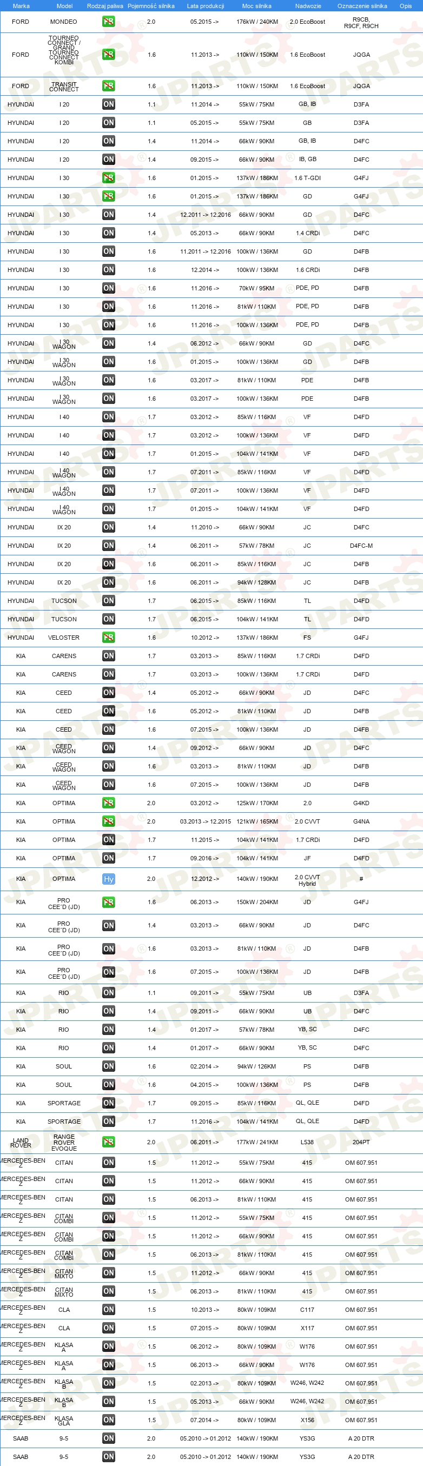Click diesel ON icon in Kia Optima JF row
Screen dimensions: 423x1466
pos(108,858)
